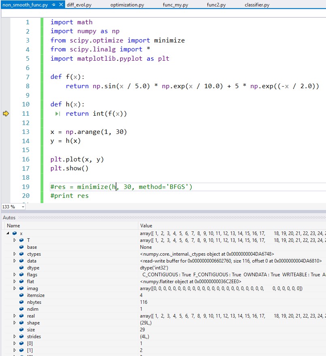Click the variable icon next to x
The height and width of the screenshot is (356, 326).
[x=15, y=233]
